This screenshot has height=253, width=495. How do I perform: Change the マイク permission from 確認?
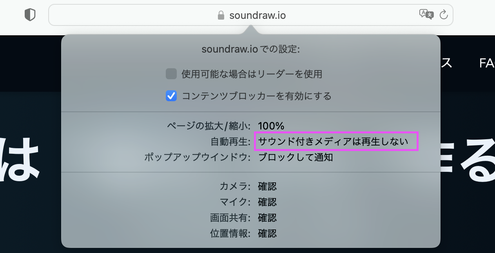(x=267, y=202)
